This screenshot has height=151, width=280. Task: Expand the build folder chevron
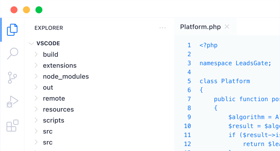pos(36,54)
